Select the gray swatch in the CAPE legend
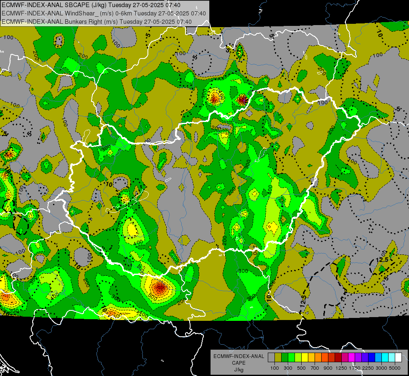Viewport: 409px width, 376px height. click(x=271, y=357)
